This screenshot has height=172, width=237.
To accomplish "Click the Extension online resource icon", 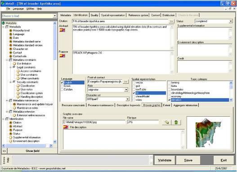I will click(x=14, y=115).
